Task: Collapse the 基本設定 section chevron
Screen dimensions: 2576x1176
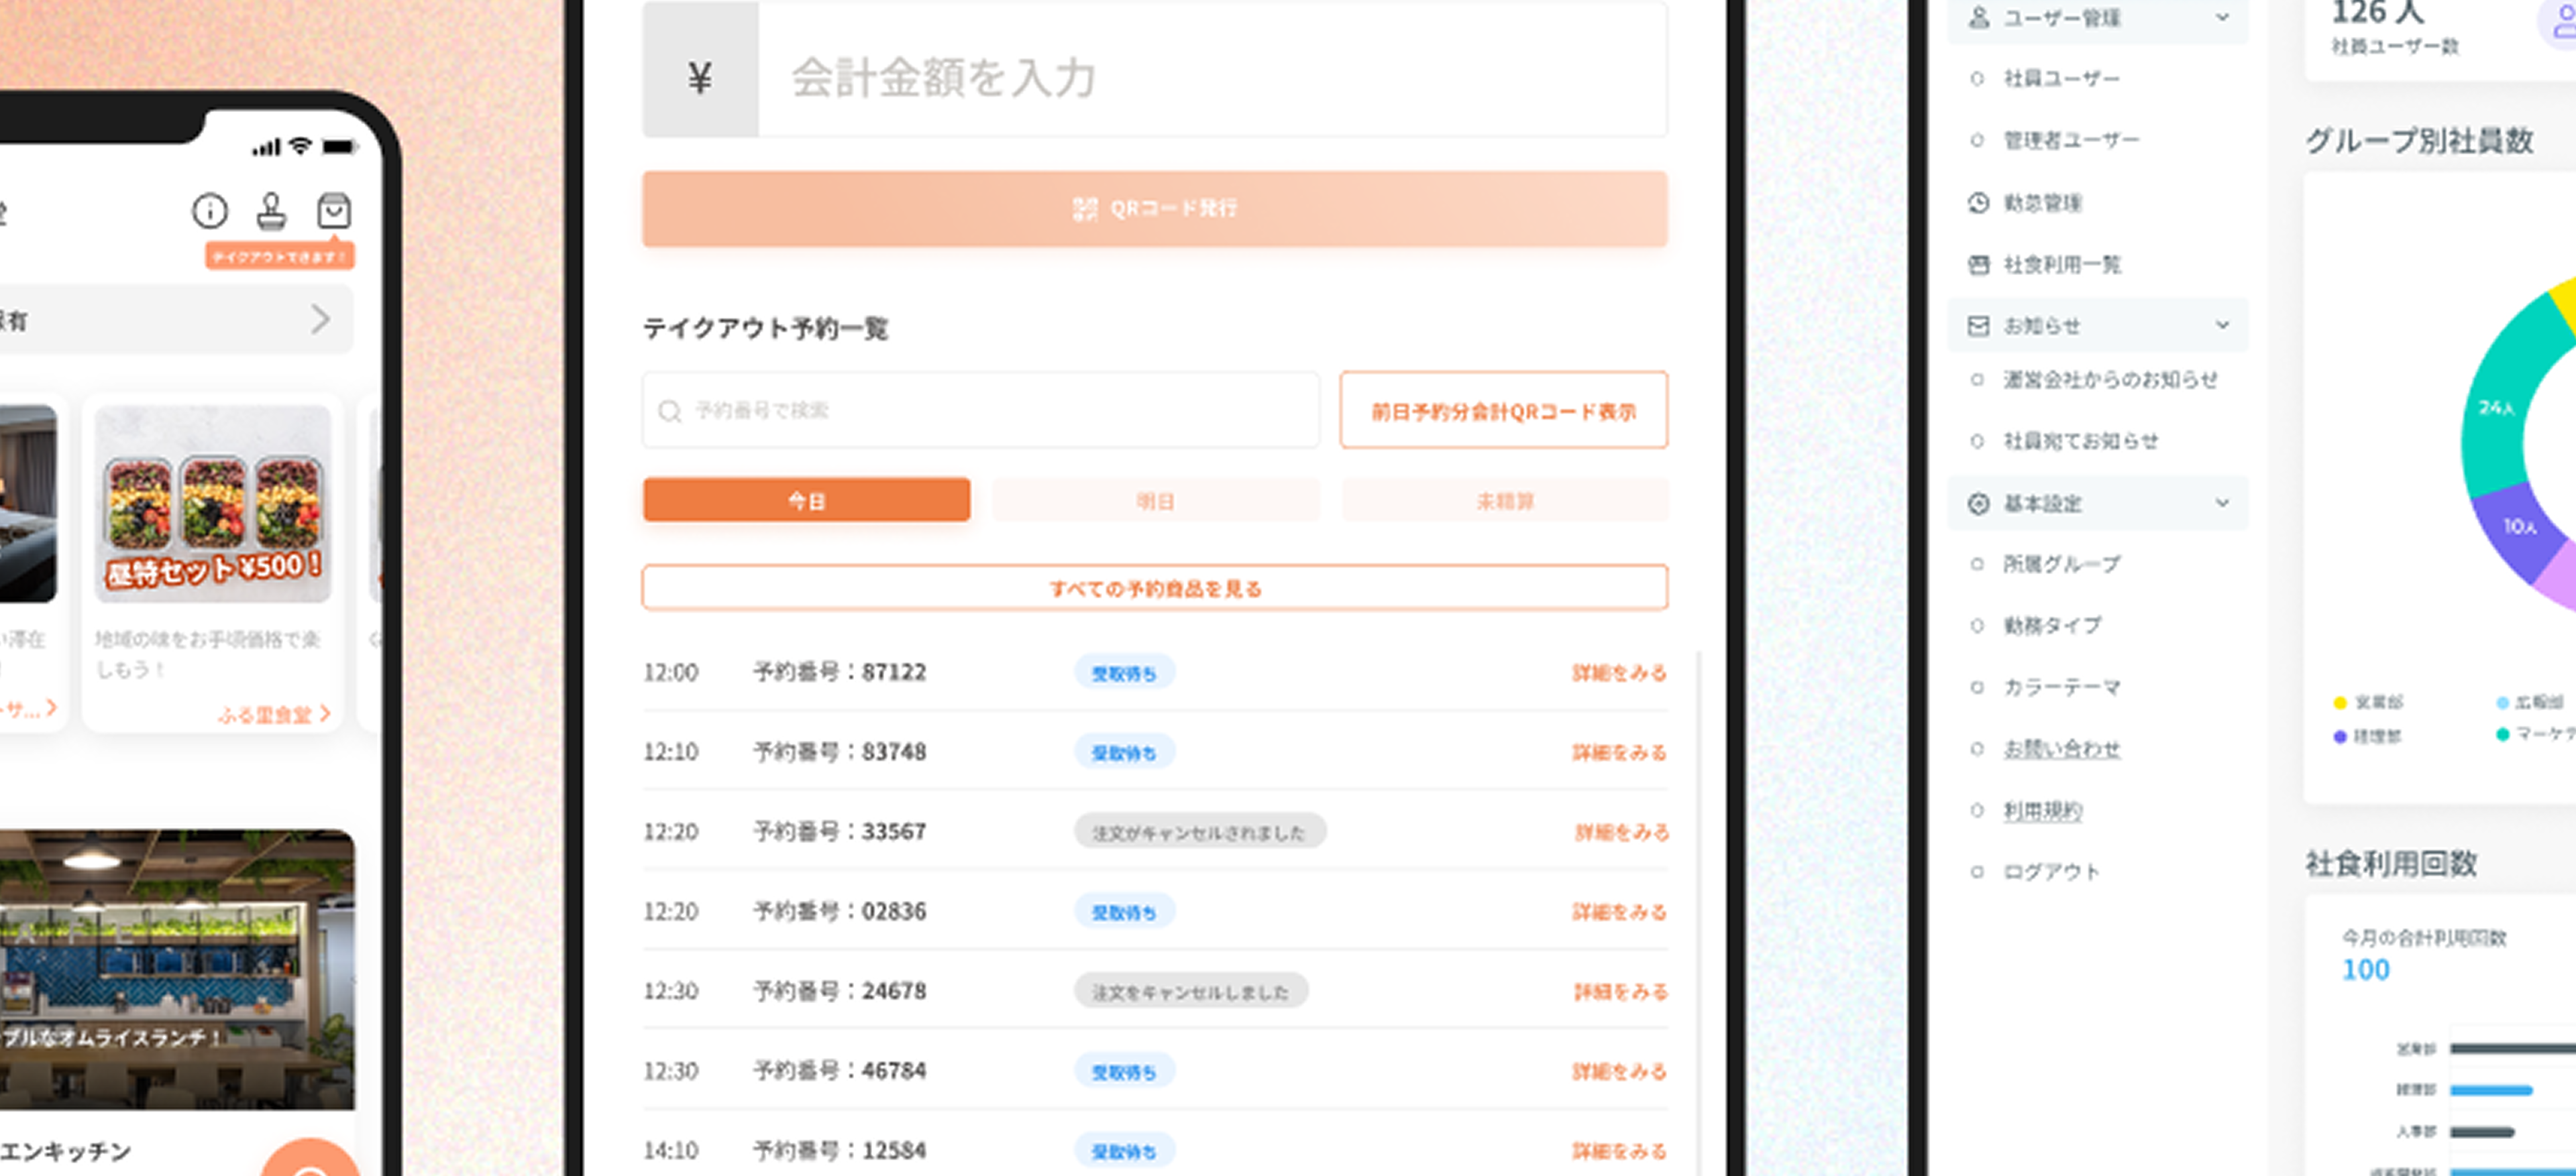Action: point(2222,504)
